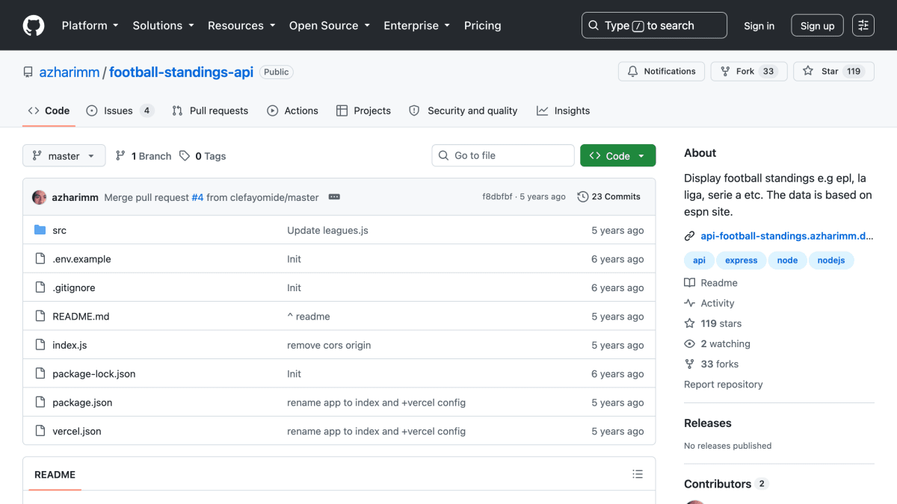Click the search magnifier icon in header

pyautogui.click(x=594, y=25)
